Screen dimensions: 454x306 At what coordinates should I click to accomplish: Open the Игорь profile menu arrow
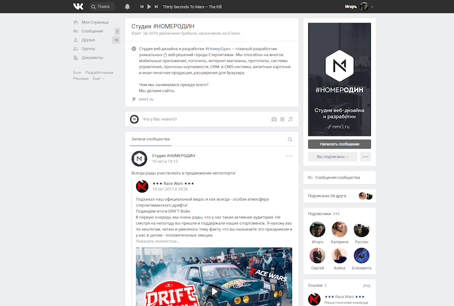[x=372, y=7]
